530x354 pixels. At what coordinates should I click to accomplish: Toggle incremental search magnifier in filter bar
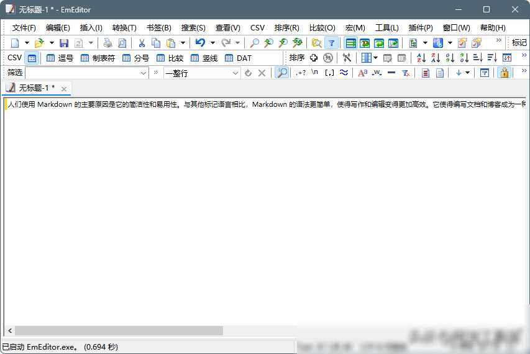tap(282, 73)
